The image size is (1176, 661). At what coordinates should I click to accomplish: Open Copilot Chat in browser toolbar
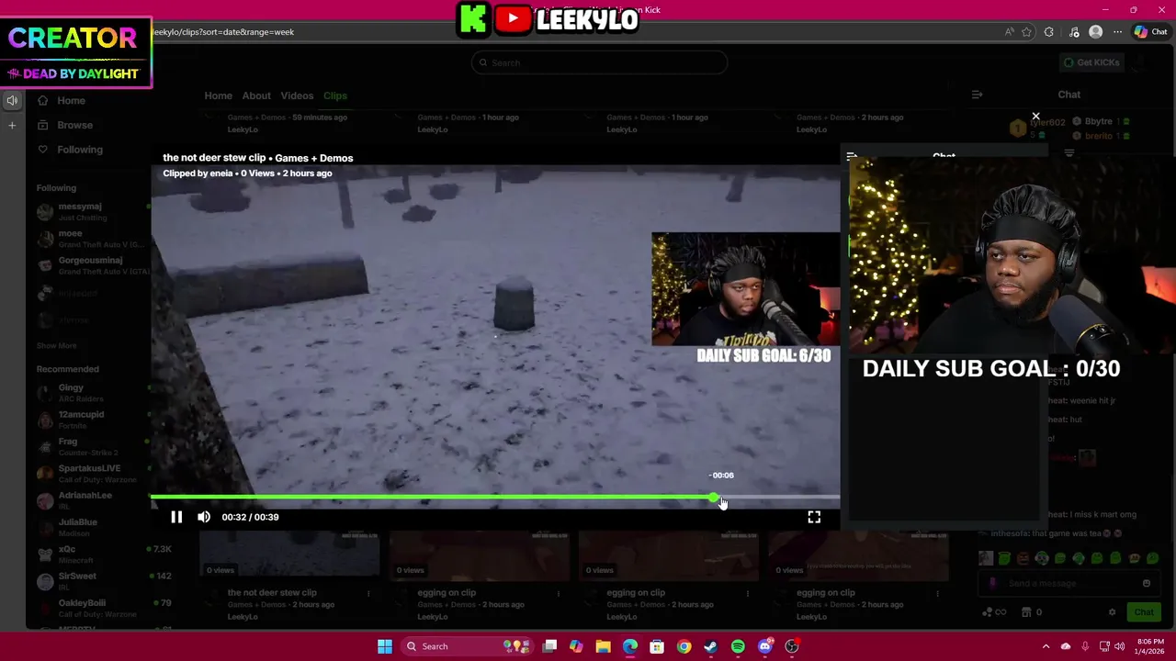[1150, 32]
